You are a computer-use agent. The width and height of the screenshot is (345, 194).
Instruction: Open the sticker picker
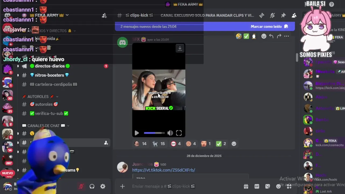(x=268, y=186)
